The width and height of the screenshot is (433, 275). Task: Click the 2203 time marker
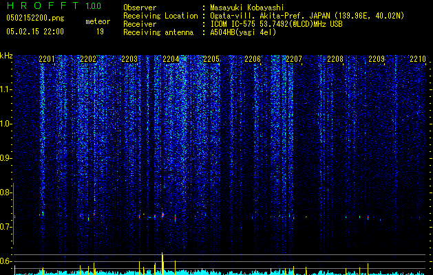coord(129,59)
